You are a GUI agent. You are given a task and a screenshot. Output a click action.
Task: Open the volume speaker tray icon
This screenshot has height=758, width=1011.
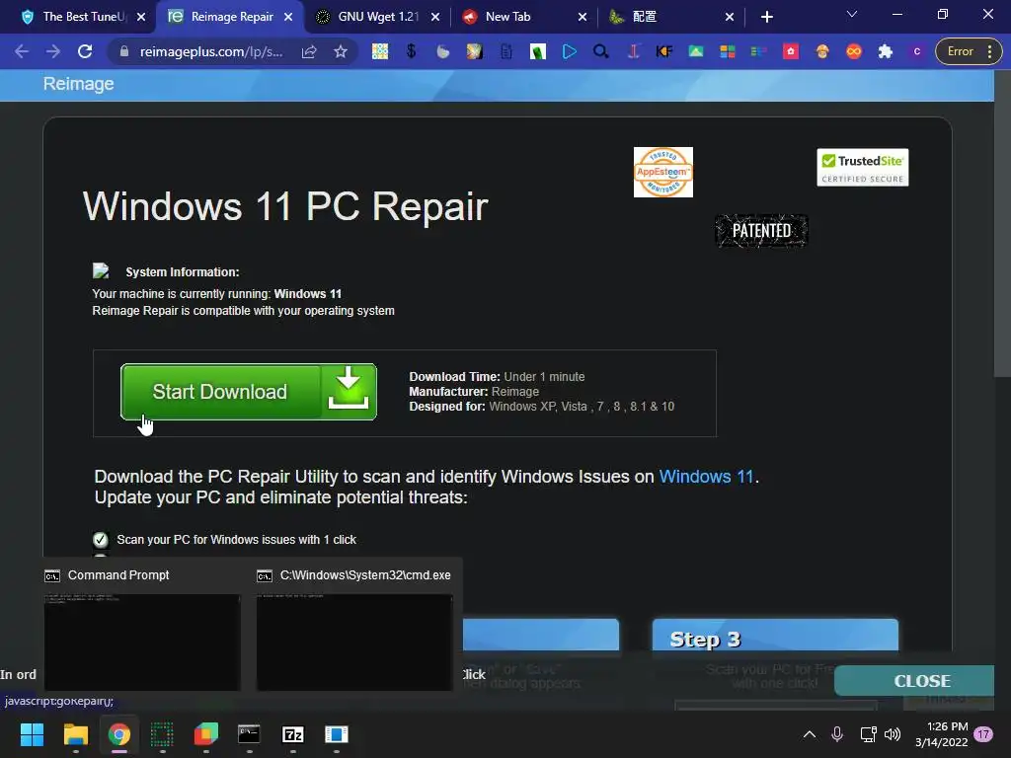pyautogui.click(x=893, y=734)
